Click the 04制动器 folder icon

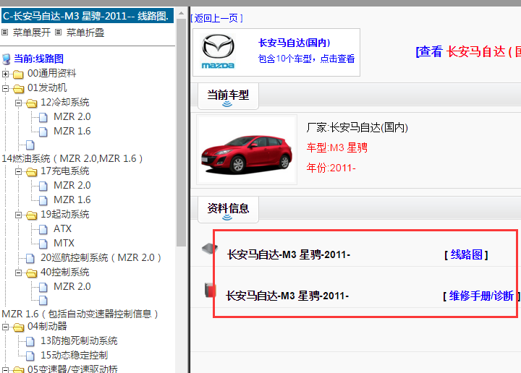(x=18, y=327)
